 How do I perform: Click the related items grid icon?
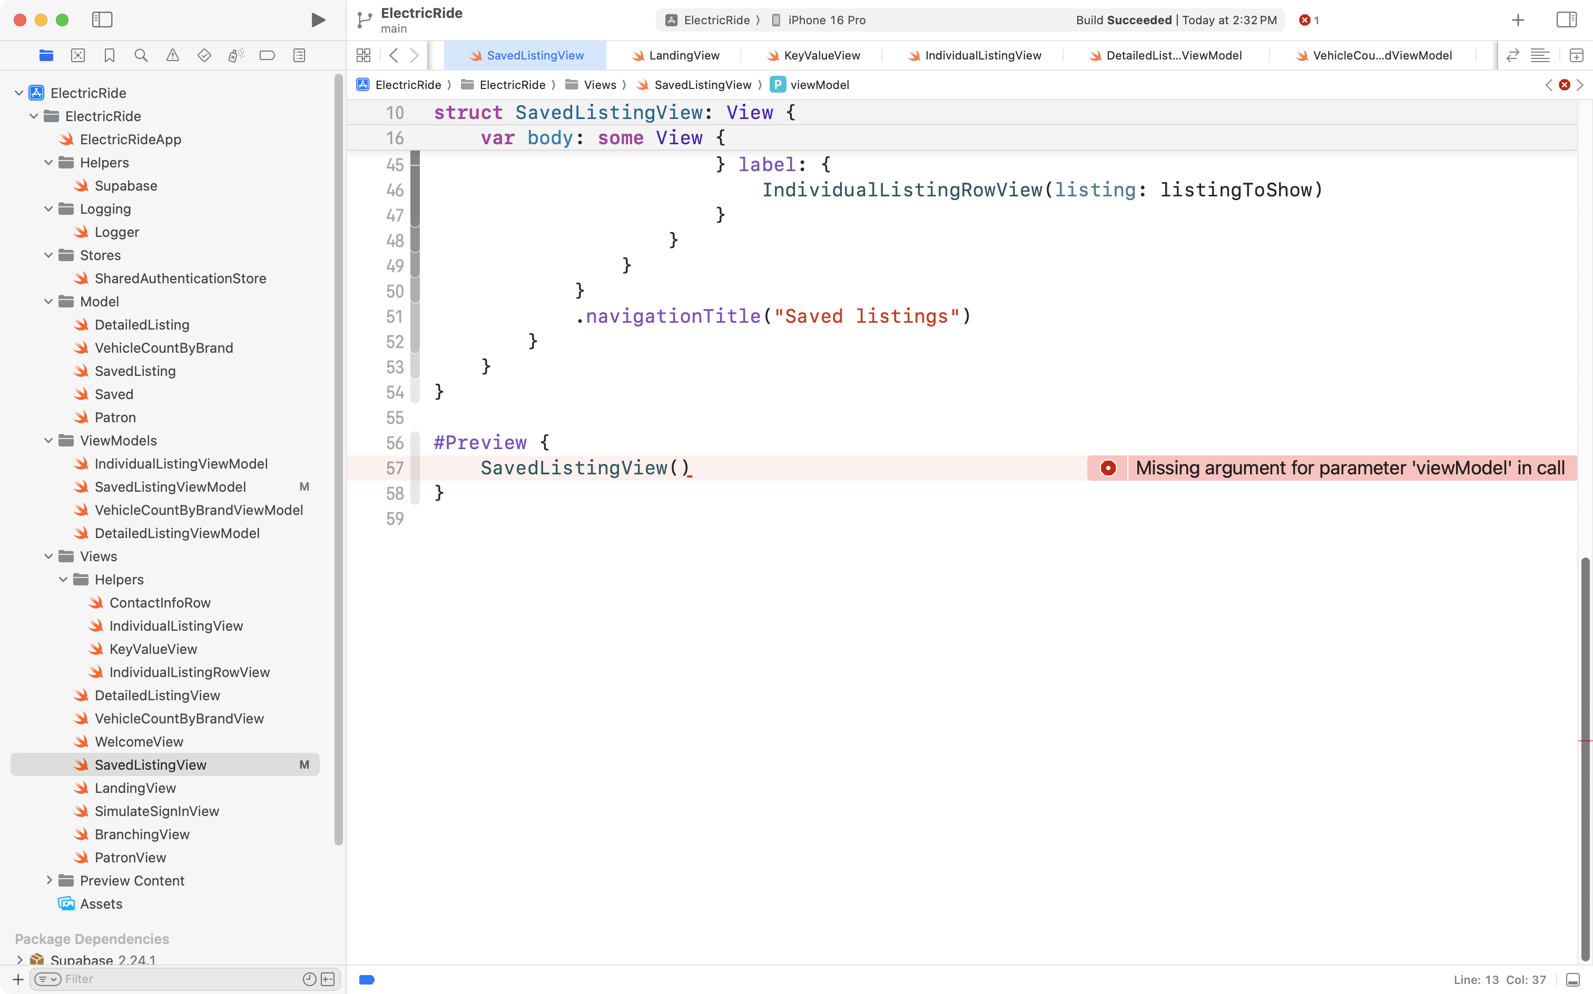(x=363, y=55)
